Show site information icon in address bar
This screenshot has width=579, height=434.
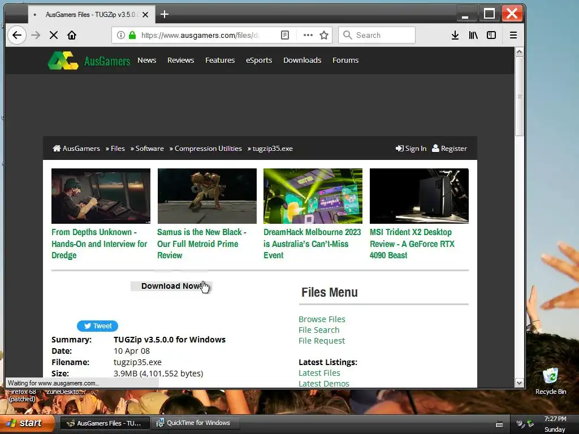point(121,35)
